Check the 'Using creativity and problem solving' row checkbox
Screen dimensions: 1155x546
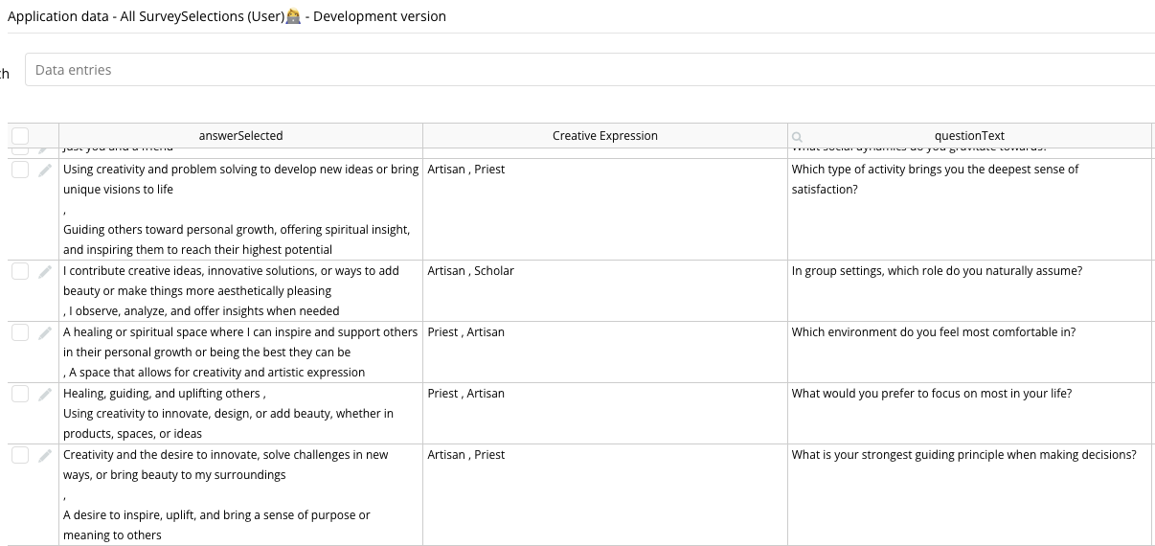20,170
